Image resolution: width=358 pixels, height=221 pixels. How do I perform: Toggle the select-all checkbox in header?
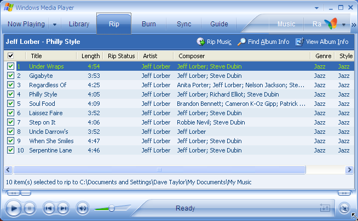10,55
